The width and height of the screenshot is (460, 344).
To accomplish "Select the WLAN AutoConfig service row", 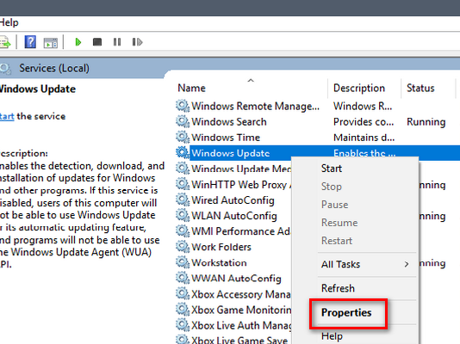I will (x=233, y=216).
